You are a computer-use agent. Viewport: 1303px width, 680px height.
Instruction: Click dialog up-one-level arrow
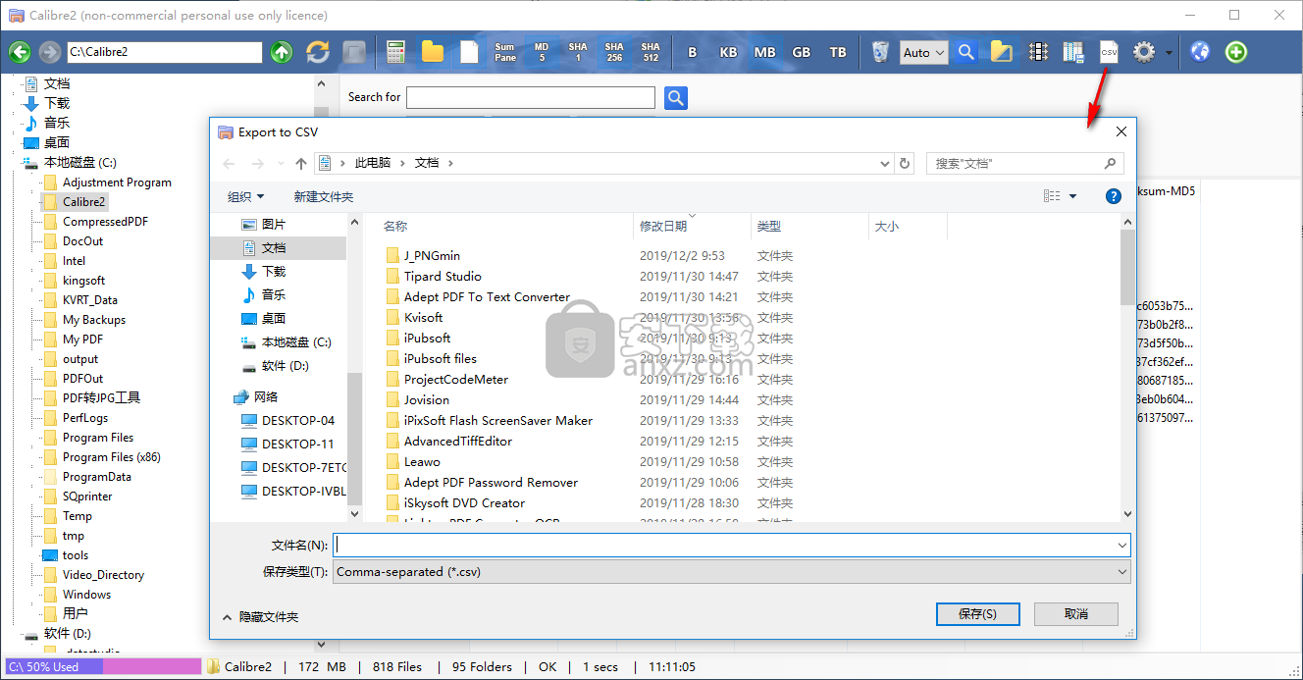(301, 164)
